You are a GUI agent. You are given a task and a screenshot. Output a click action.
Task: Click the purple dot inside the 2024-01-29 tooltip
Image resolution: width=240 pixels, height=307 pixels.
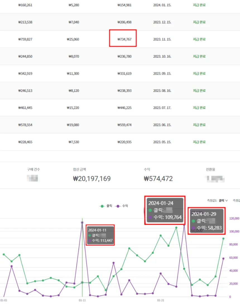pyautogui.click(x=193, y=228)
